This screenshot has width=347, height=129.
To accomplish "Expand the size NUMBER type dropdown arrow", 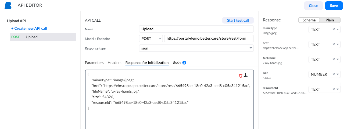I will tap(338, 74).
